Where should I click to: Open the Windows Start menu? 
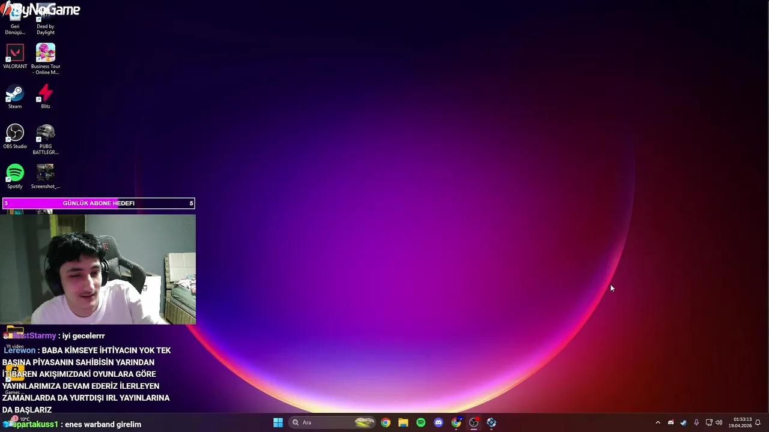tap(278, 422)
